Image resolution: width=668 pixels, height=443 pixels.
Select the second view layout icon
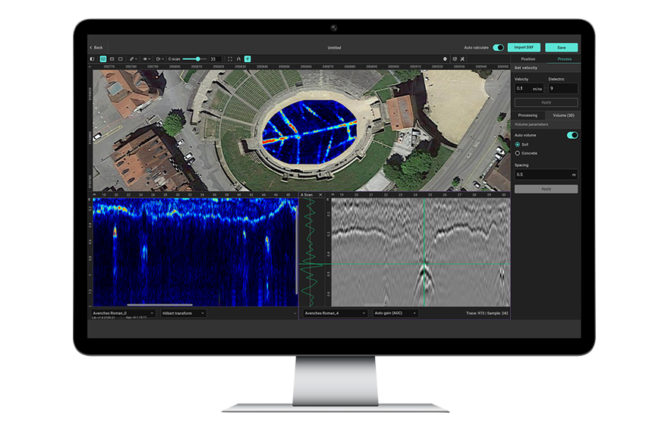(x=112, y=58)
